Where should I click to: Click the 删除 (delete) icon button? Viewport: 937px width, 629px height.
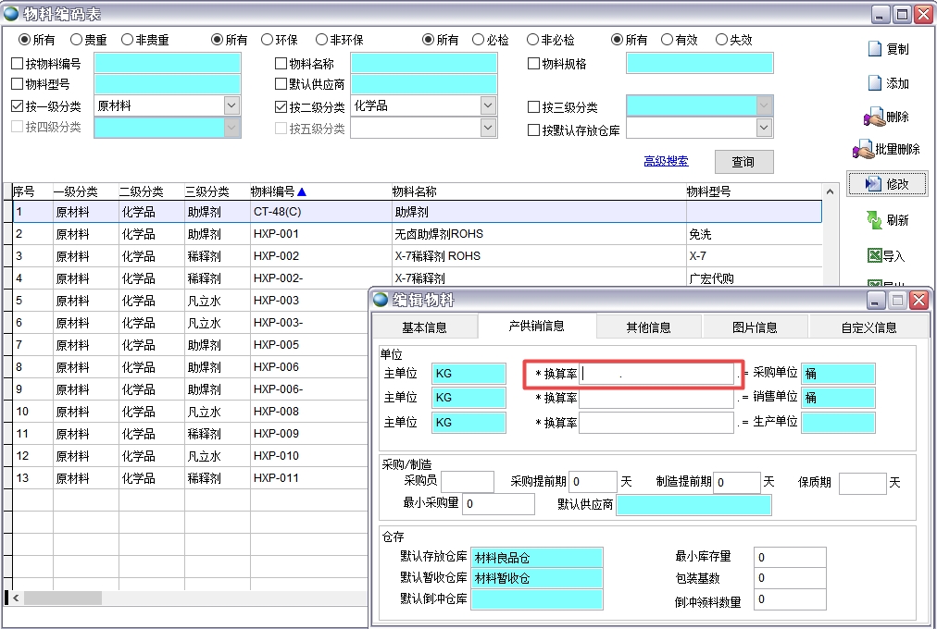886,117
